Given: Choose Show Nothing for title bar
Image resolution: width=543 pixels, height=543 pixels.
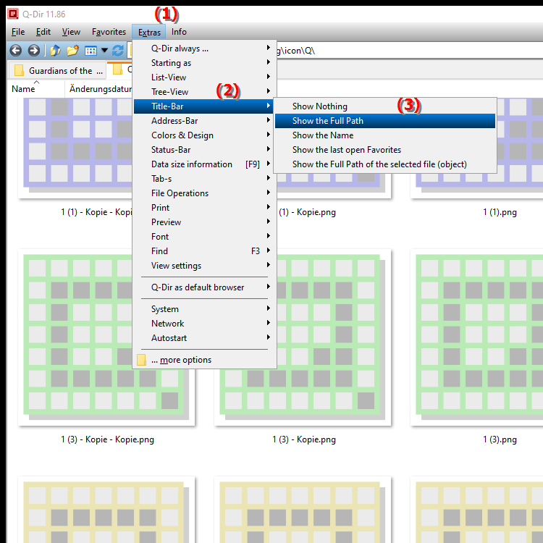Looking at the screenshot, I should click(385, 106).
